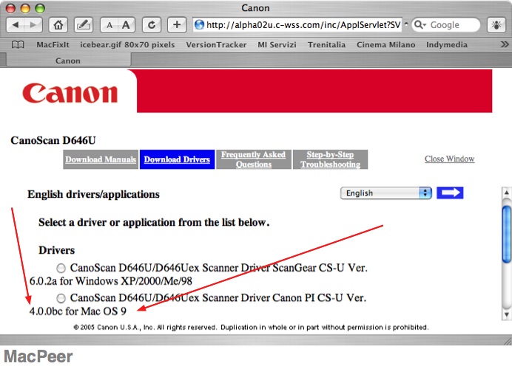The width and height of the screenshot is (512, 366).
Task: Select the Canon browser tab
Action: (x=68, y=61)
